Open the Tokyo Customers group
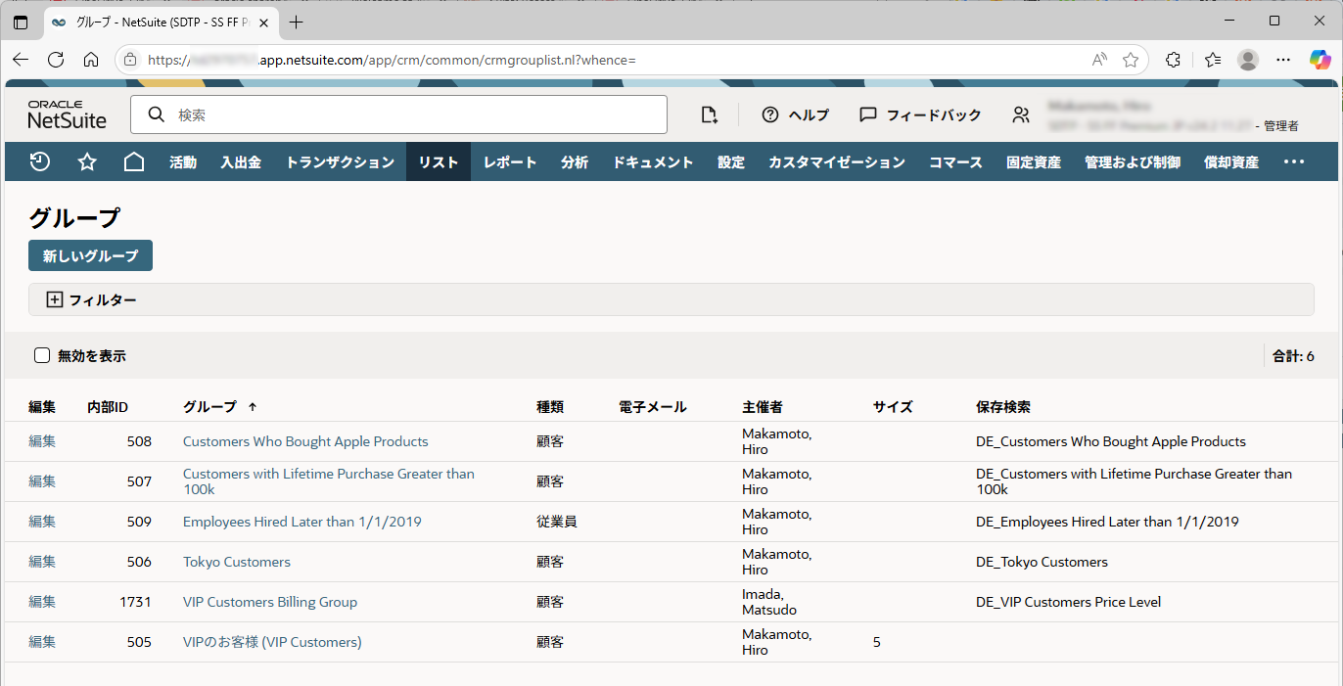This screenshot has width=1343, height=686. (x=237, y=562)
